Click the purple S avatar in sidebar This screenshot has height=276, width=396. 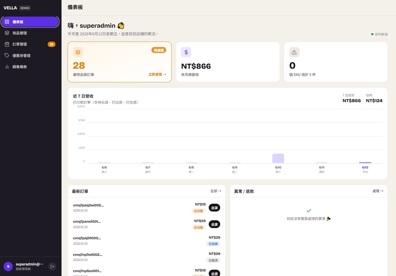[8, 266]
